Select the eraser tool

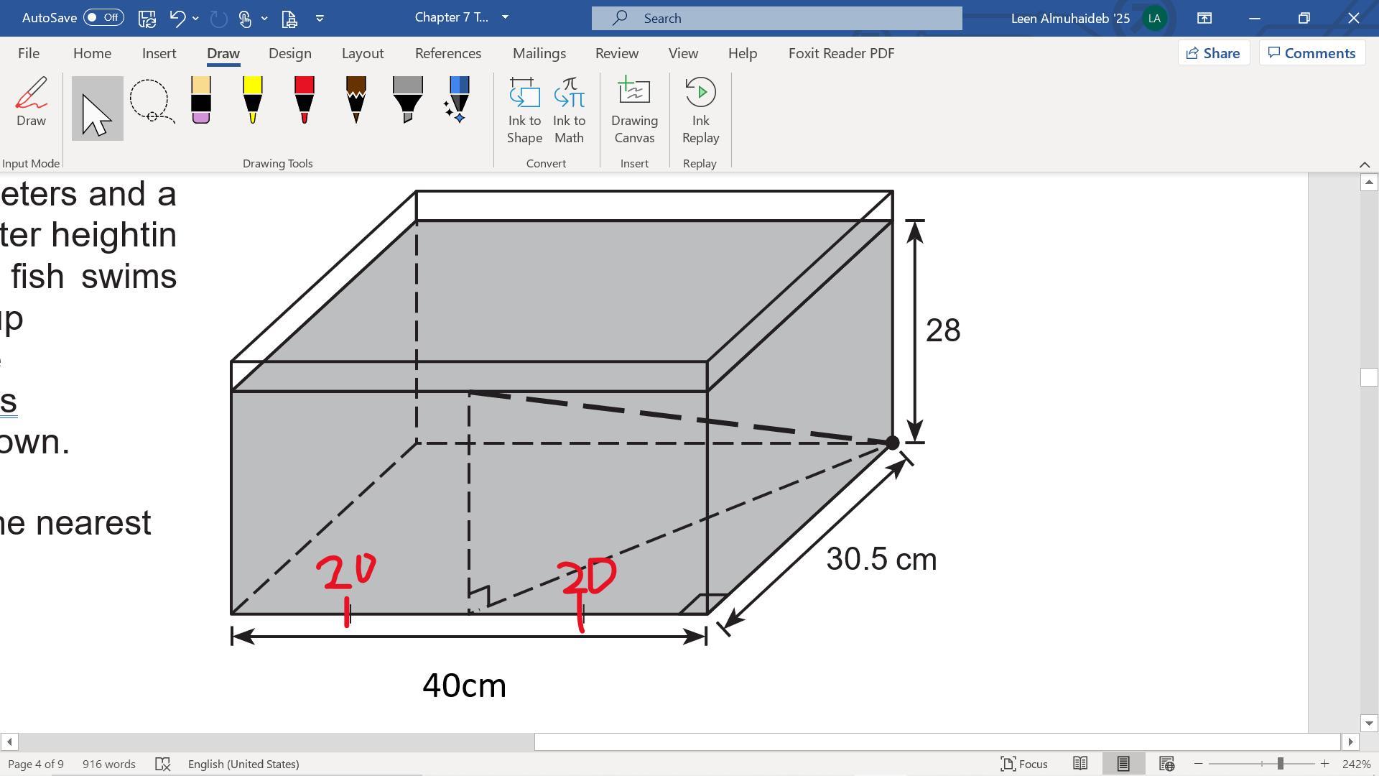click(x=201, y=100)
